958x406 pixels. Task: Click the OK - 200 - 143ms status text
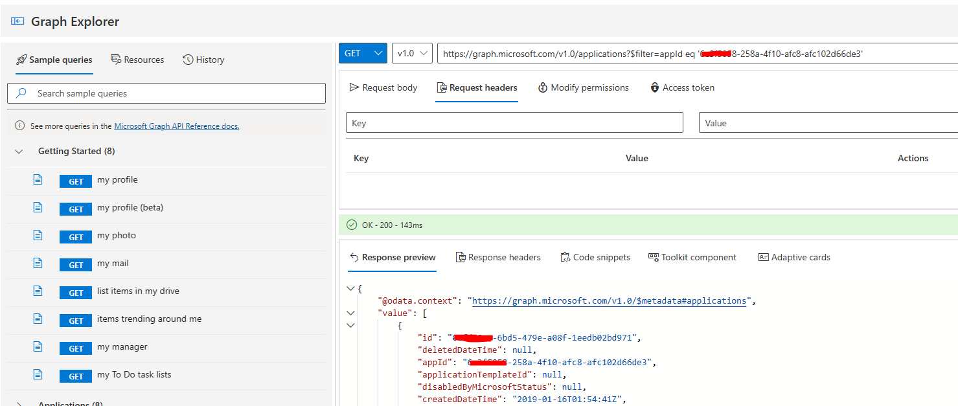tap(392, 225)
